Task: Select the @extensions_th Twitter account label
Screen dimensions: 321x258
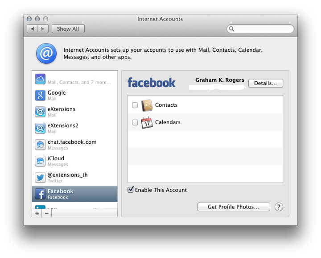Action: pyautogui.click(x=68, y=175)
